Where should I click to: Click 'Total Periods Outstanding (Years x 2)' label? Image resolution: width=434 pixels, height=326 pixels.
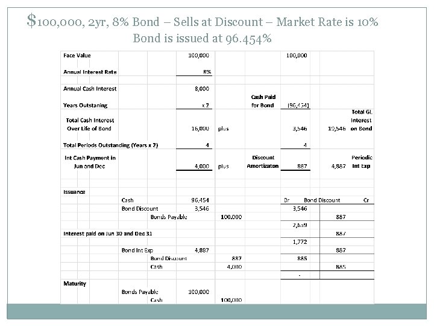(x=111, y=145)
